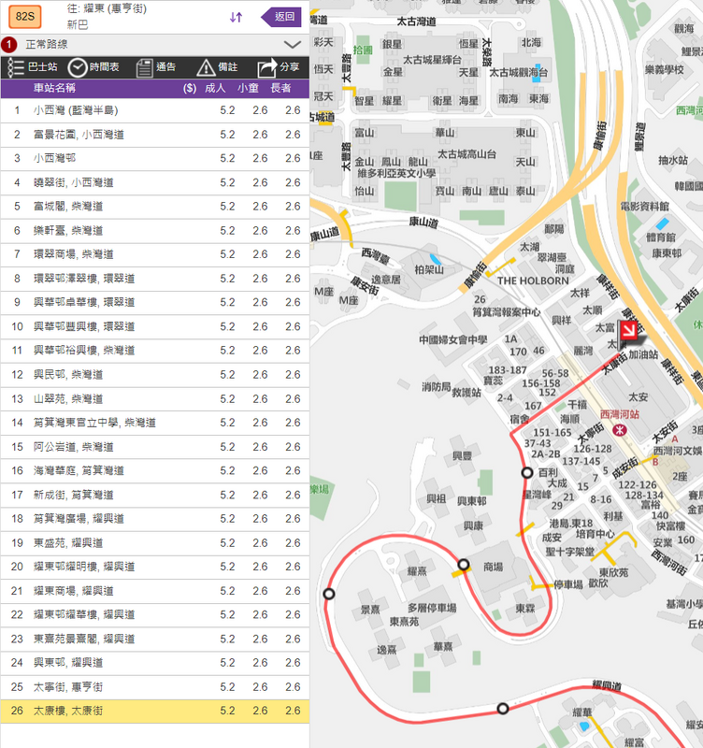This screenshot has width=703, height=748.
Task: View the 備註 remarks tab
Action: (218, 67)
